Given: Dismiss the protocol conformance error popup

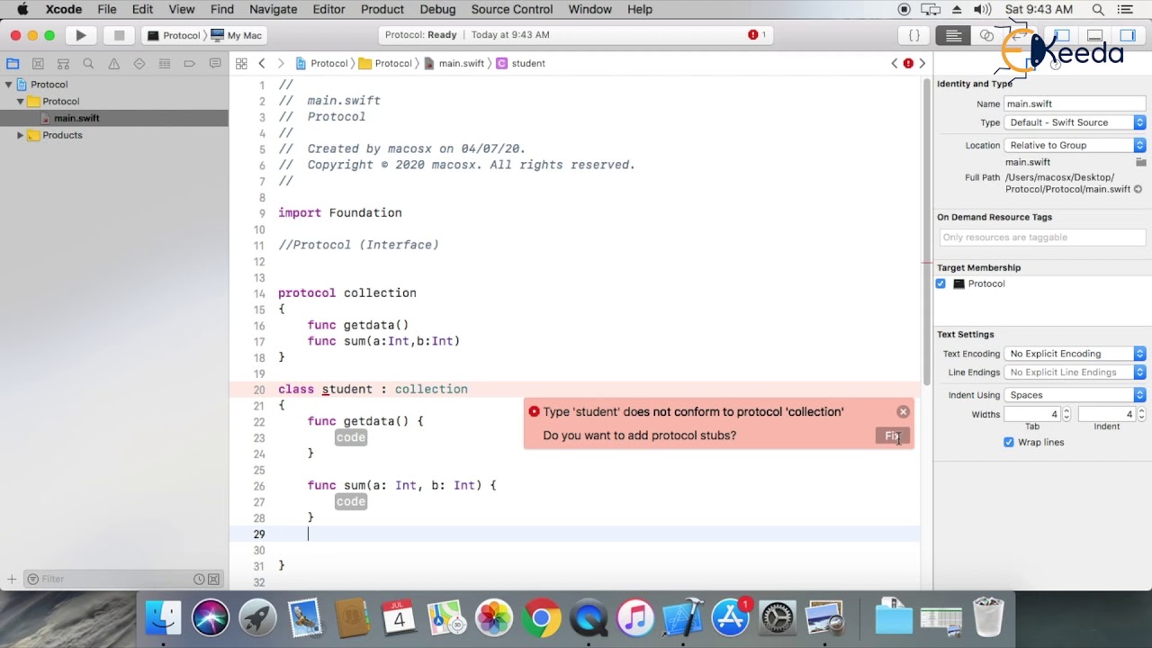Looking at the screenshot, I should [x=904, y=412].
